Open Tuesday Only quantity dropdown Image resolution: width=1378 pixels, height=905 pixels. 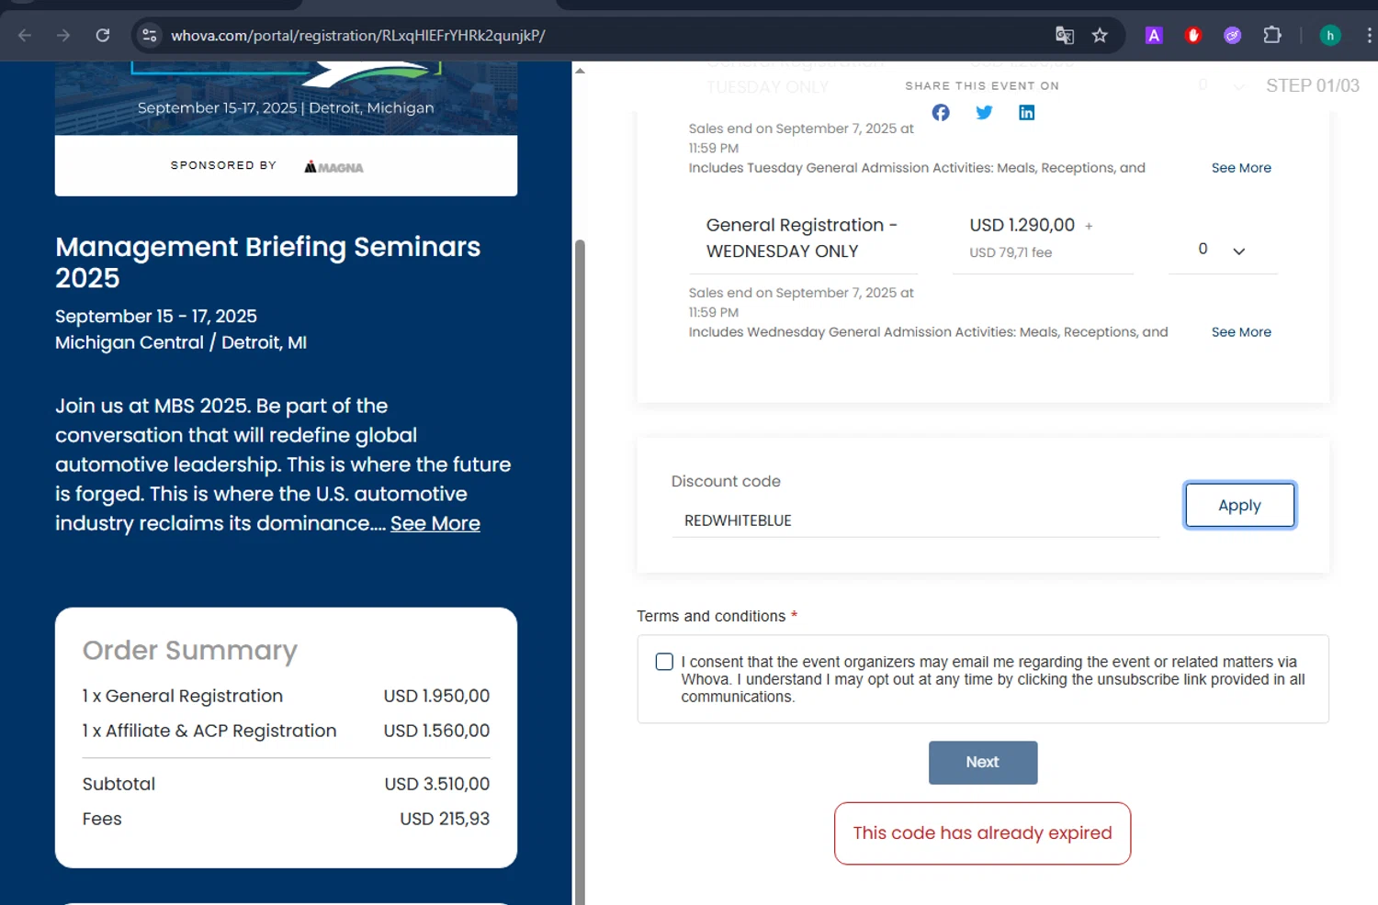(x=1222, y=85)
